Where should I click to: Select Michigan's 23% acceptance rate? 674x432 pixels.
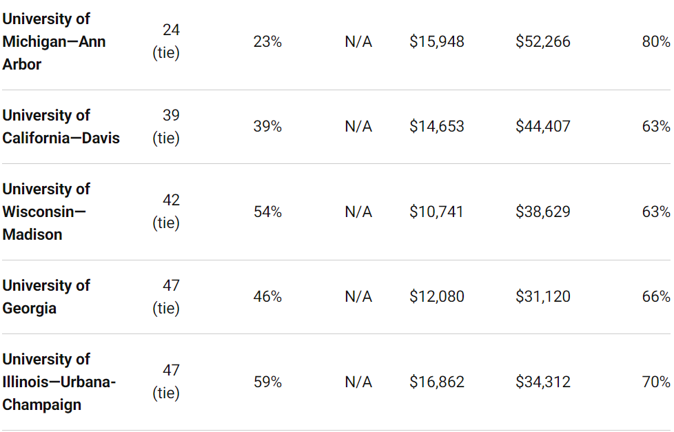pyautogui.click(x=267, y=42)
